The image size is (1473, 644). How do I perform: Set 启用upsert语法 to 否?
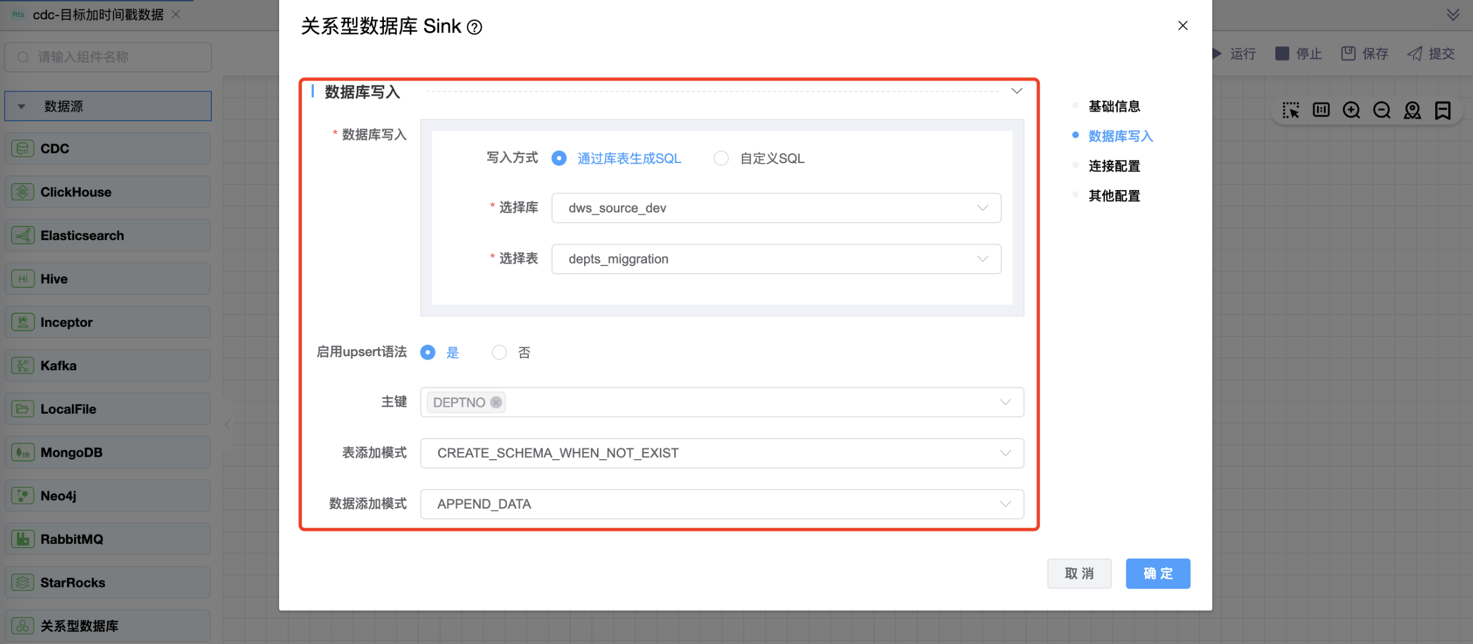(x=499, y=352)
